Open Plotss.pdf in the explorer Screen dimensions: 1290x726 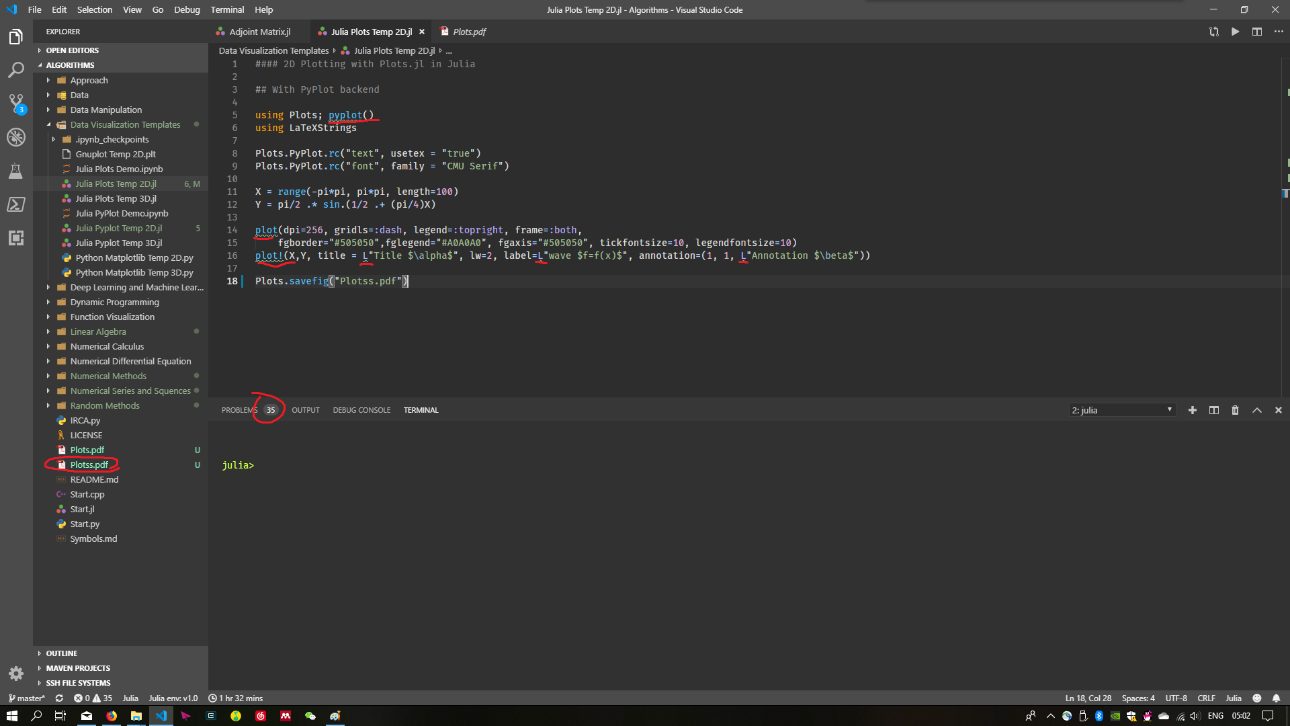click(x=89, y=465)
